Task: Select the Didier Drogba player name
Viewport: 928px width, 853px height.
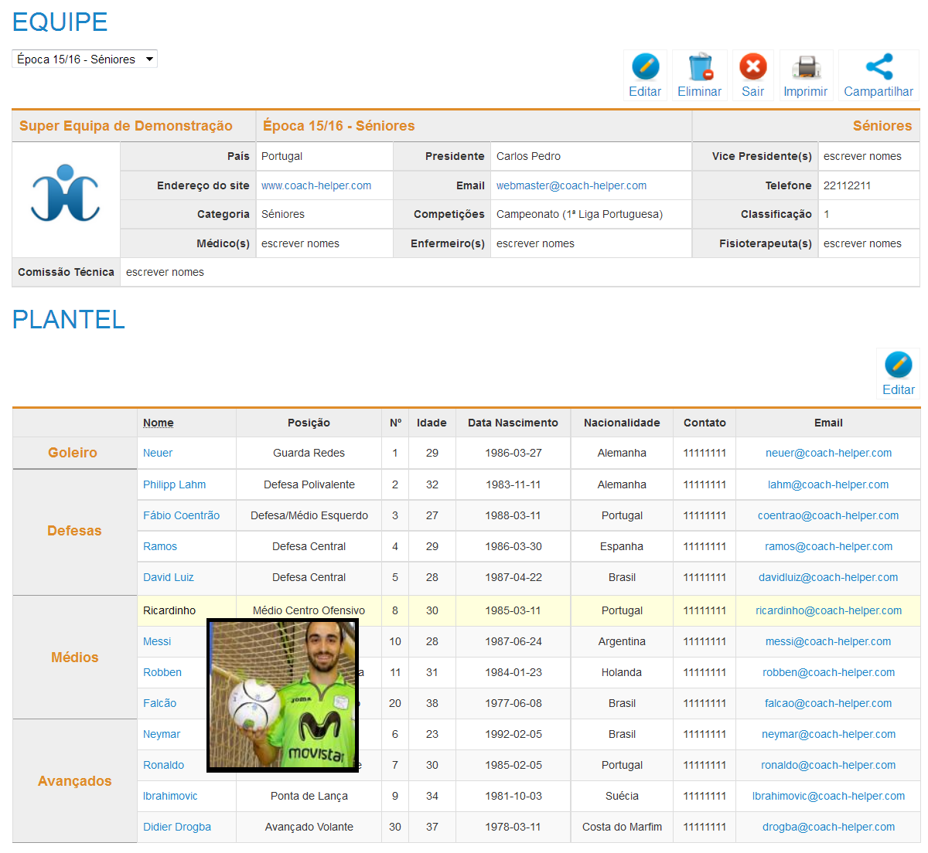Action: tap(177, 827)
